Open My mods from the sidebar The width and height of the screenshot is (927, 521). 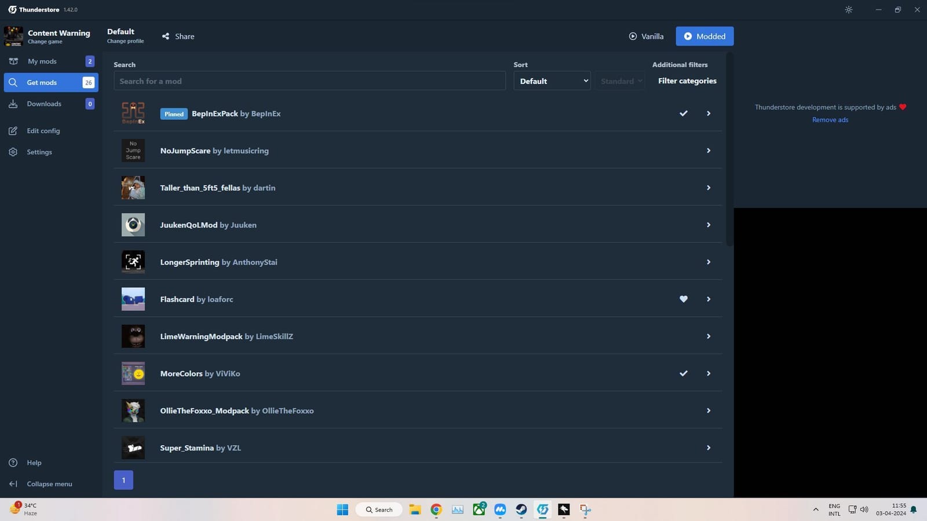(x=42, y=61)
